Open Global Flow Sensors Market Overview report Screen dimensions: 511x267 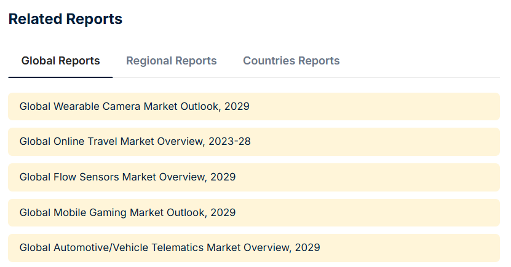point(127,177)
